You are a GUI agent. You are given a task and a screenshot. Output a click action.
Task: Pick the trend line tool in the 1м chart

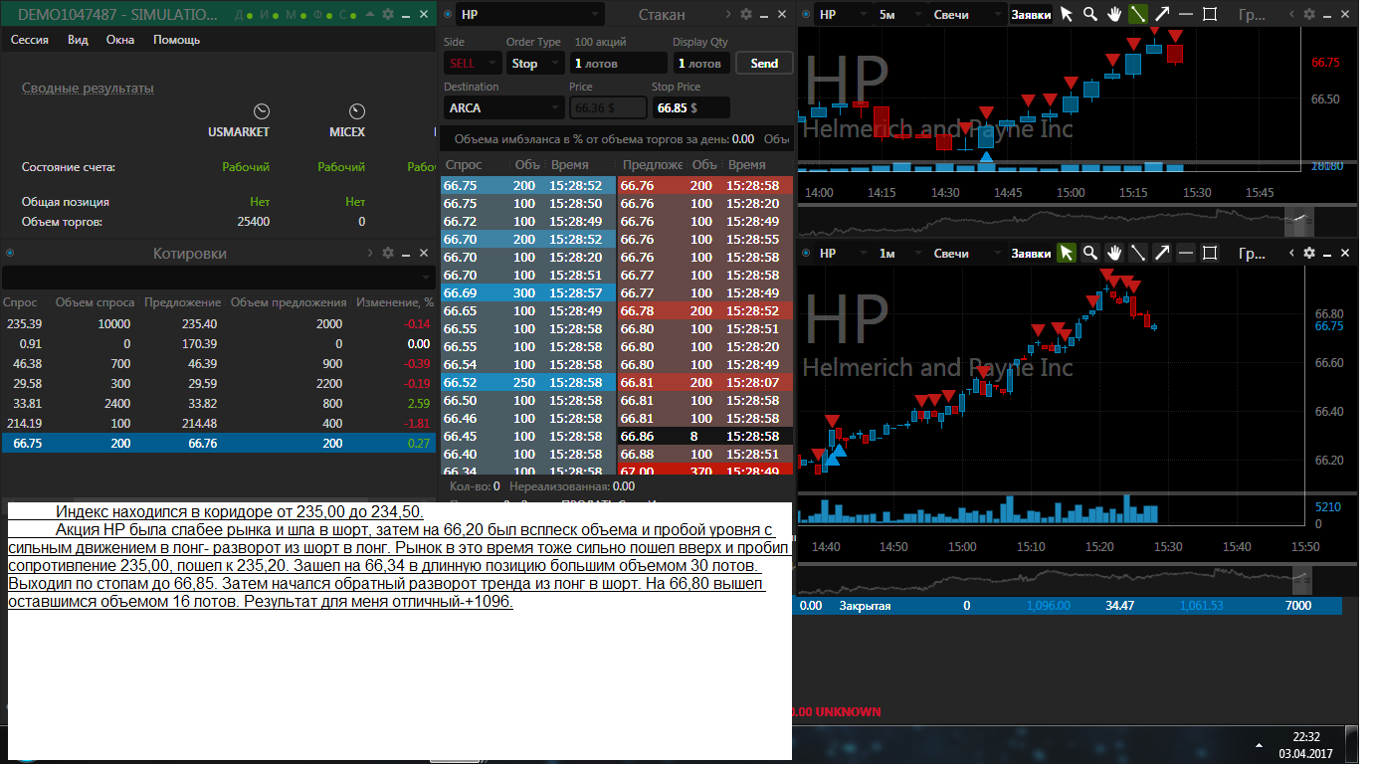click(1138, 253)
